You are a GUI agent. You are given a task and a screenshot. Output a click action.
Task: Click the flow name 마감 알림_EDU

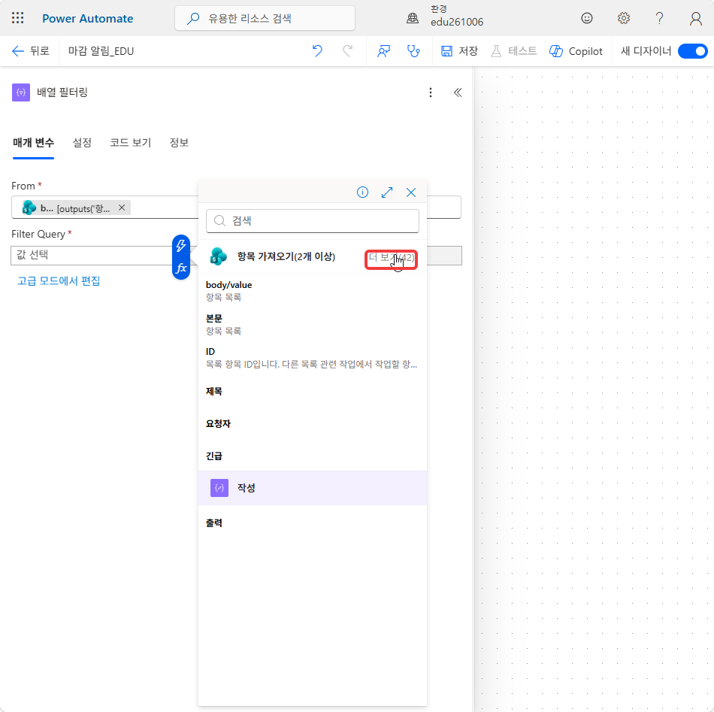point(101,51)
